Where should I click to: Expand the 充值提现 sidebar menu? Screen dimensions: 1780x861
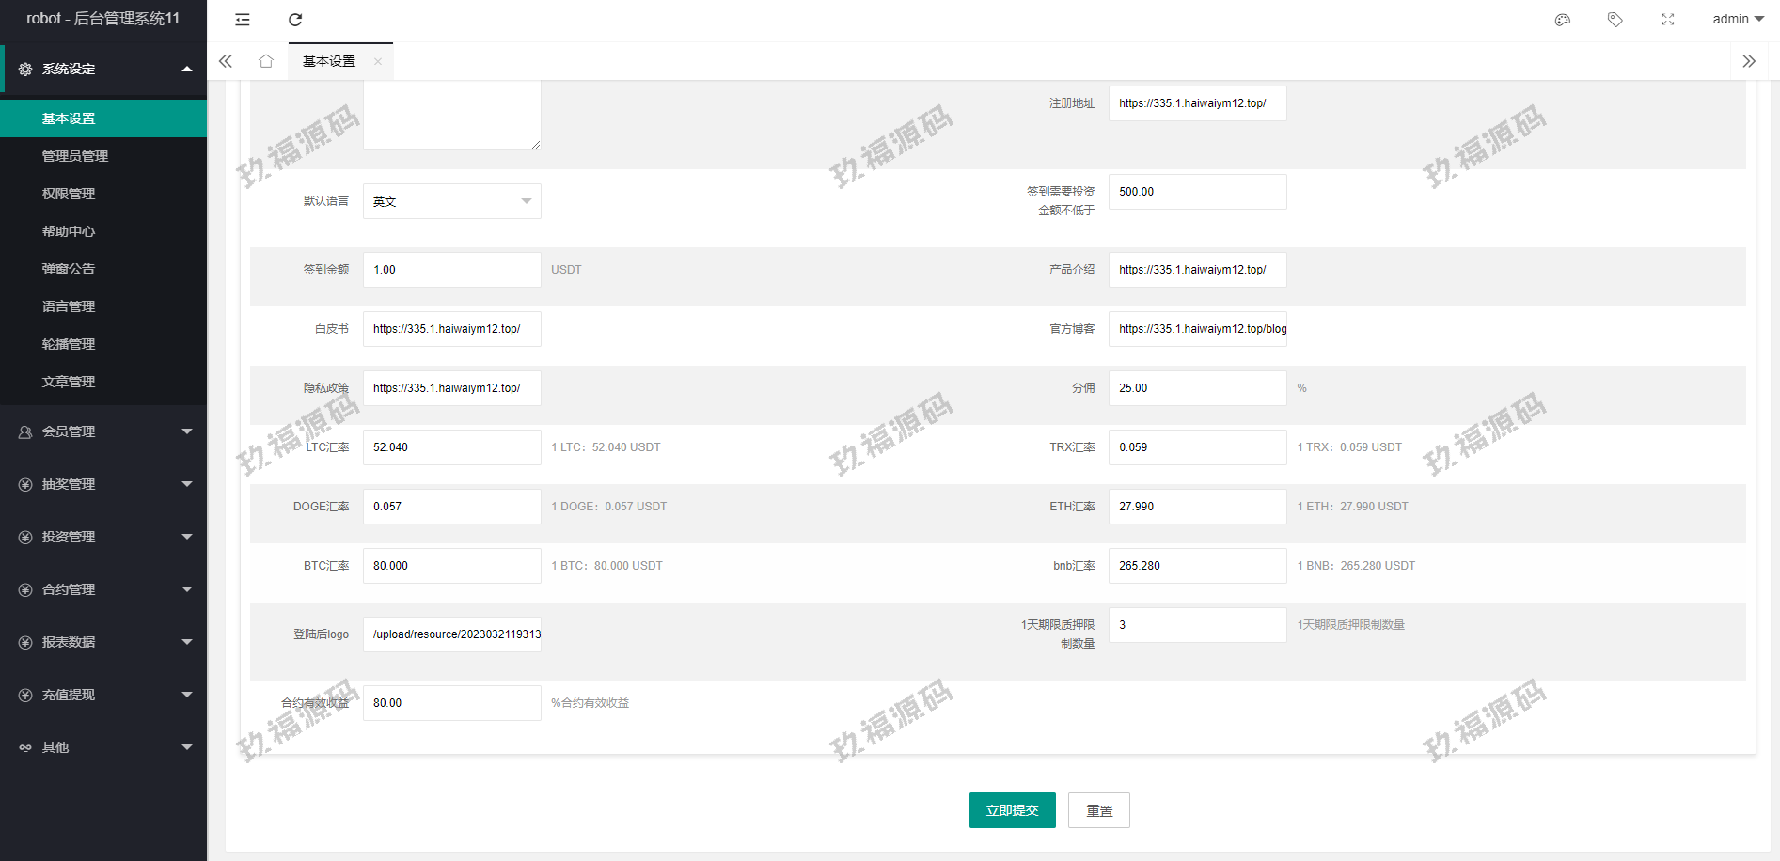103,695
